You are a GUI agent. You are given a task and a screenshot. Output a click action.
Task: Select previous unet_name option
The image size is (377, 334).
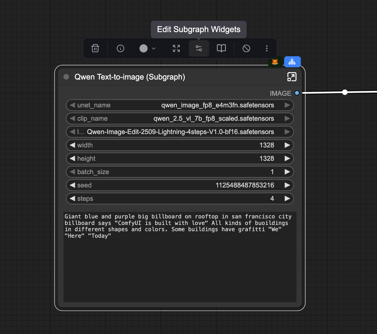[x=73, y=105]
